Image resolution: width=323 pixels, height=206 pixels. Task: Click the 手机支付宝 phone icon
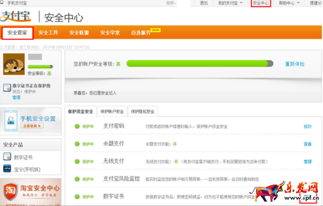(2, 2)
